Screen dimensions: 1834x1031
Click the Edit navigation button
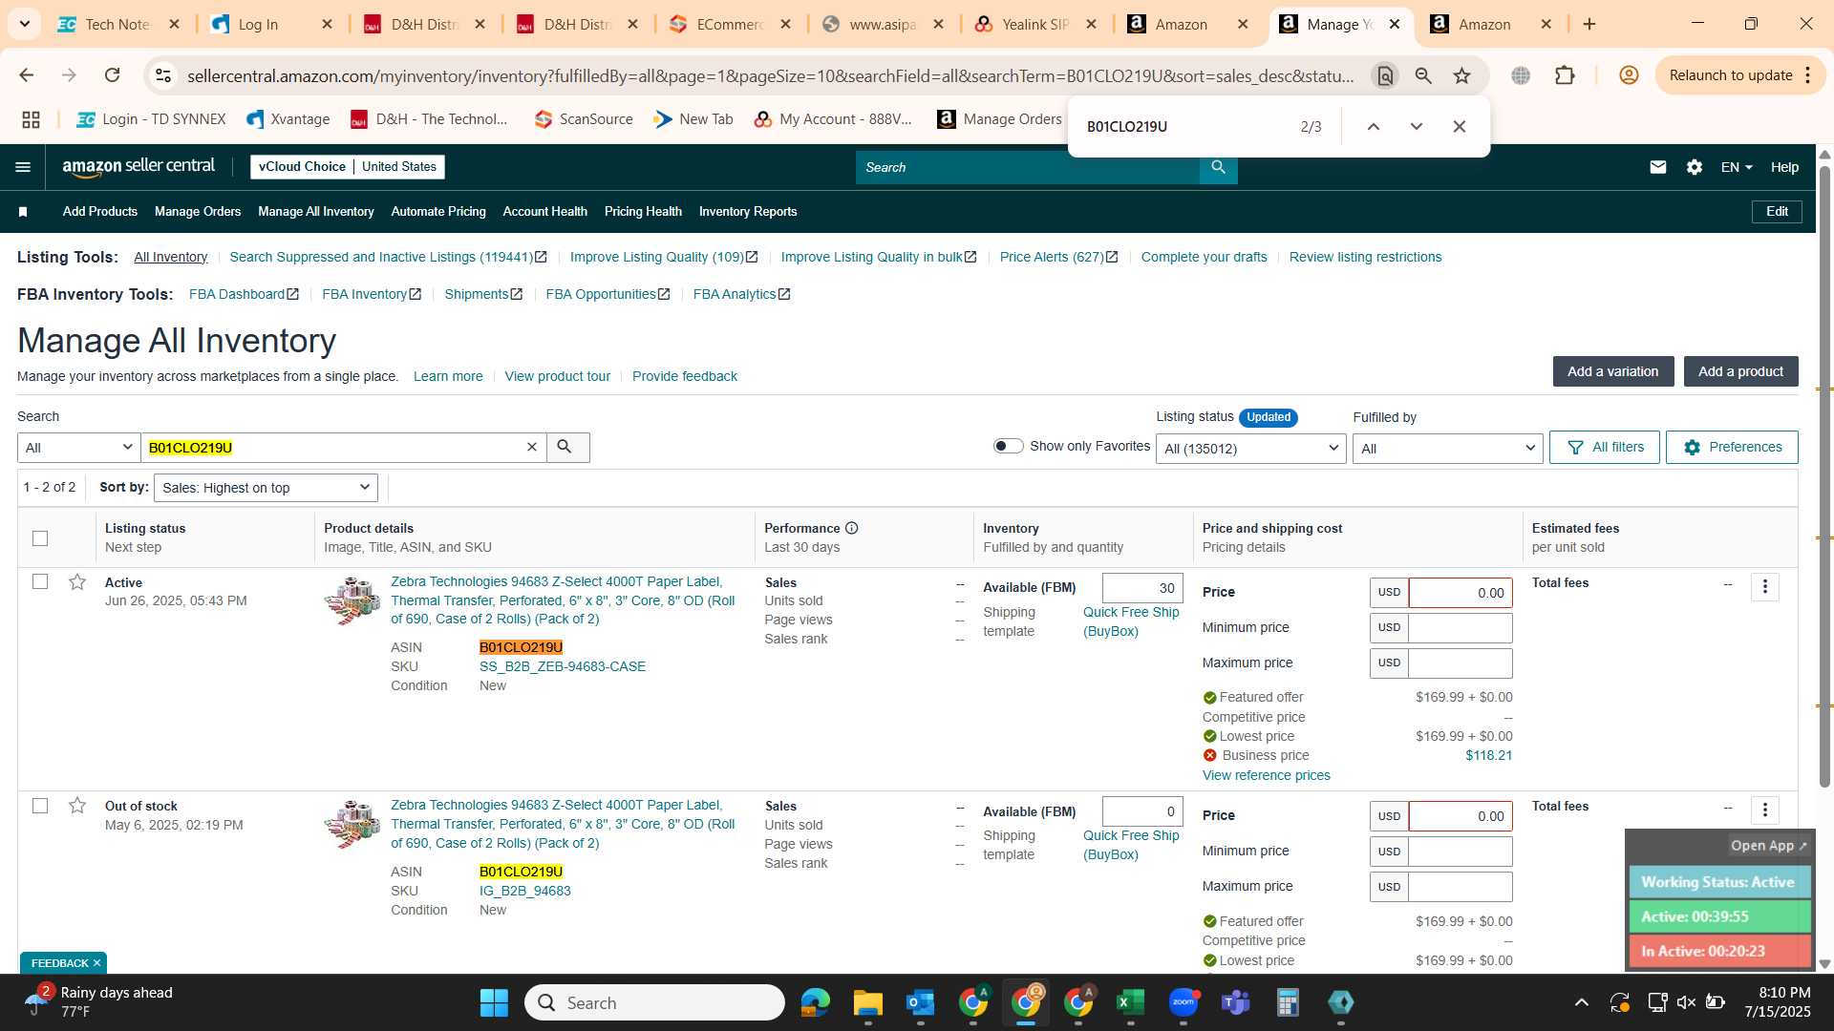[1777, 212]
